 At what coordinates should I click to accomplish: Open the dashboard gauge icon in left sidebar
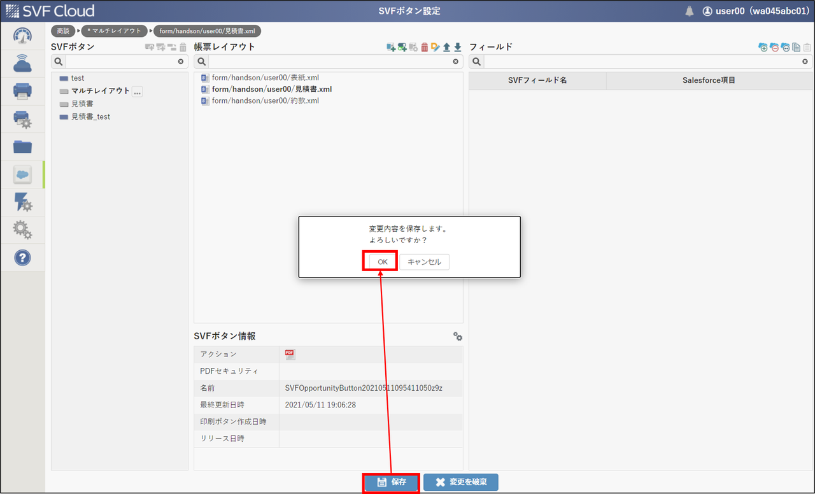pos(22,36)
